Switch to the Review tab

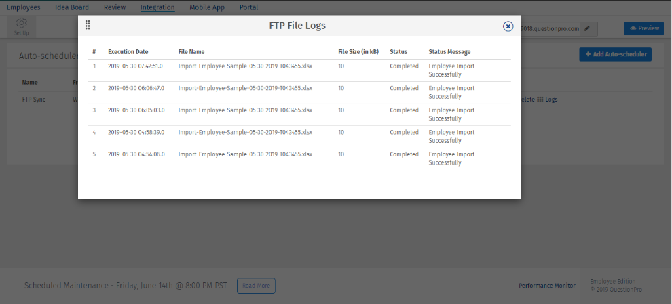tap(115, 7)
